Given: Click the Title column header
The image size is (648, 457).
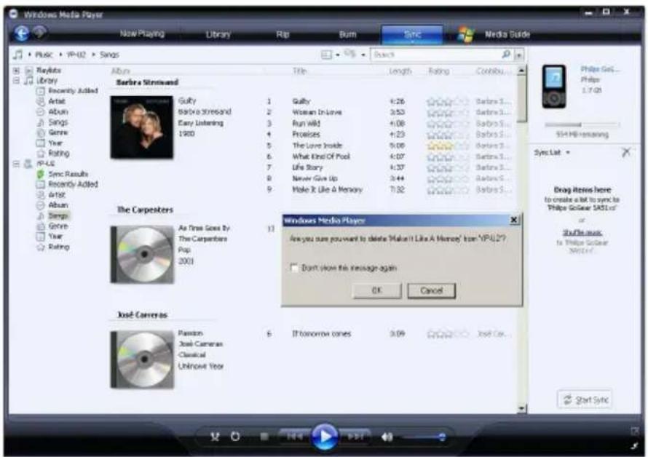Looking at the screenshot, I should coord(300,71).
